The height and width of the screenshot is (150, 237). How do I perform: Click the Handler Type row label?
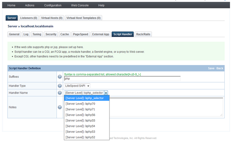pos(17,86)
